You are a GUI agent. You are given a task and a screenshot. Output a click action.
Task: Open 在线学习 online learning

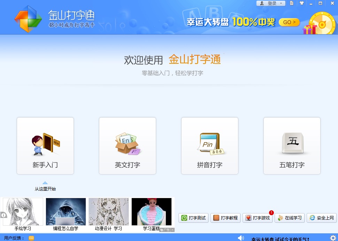coord(290,218)
